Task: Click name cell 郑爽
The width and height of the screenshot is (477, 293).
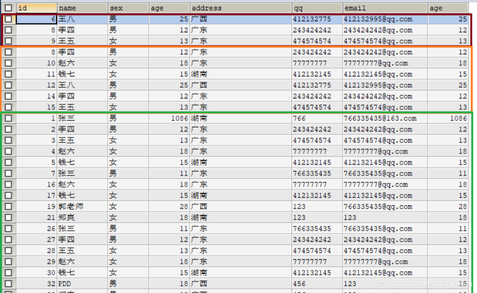Action: click(83, 218)
